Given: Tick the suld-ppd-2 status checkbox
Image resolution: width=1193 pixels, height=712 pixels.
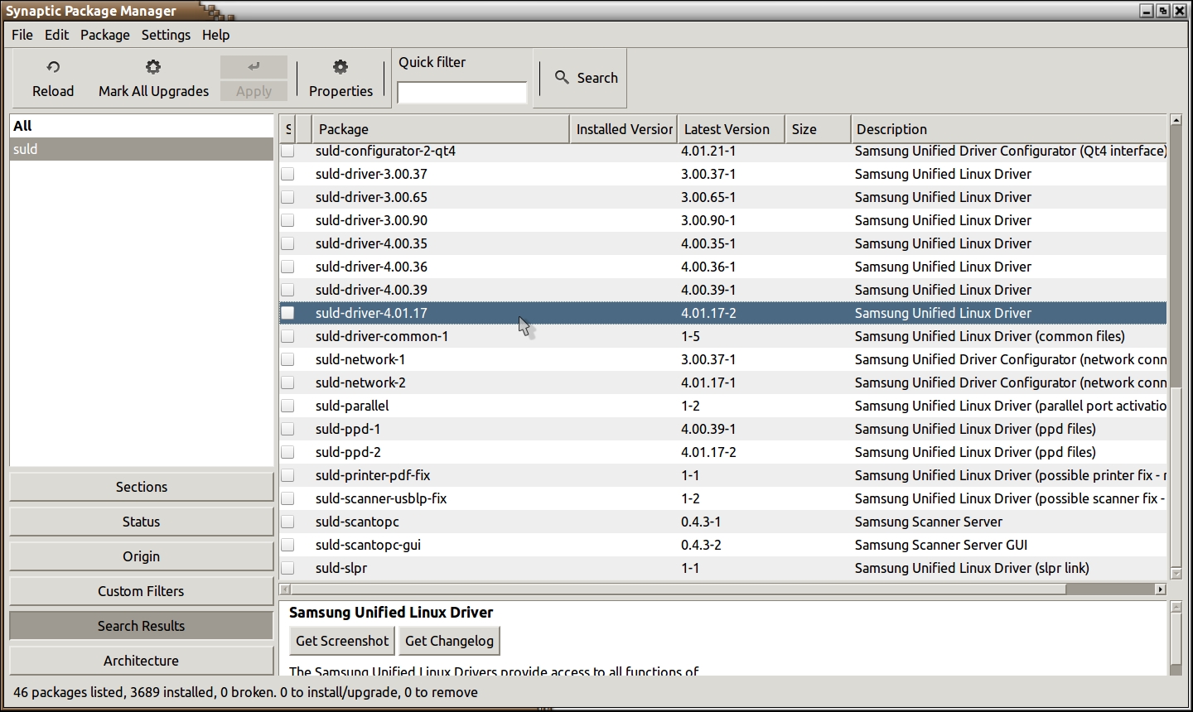Looking at the screenshot, I should 287,452.
